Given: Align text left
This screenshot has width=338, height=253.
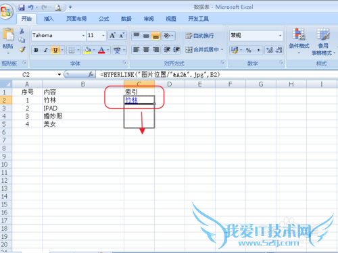Looking at the screenshot, I should point(137,50).
